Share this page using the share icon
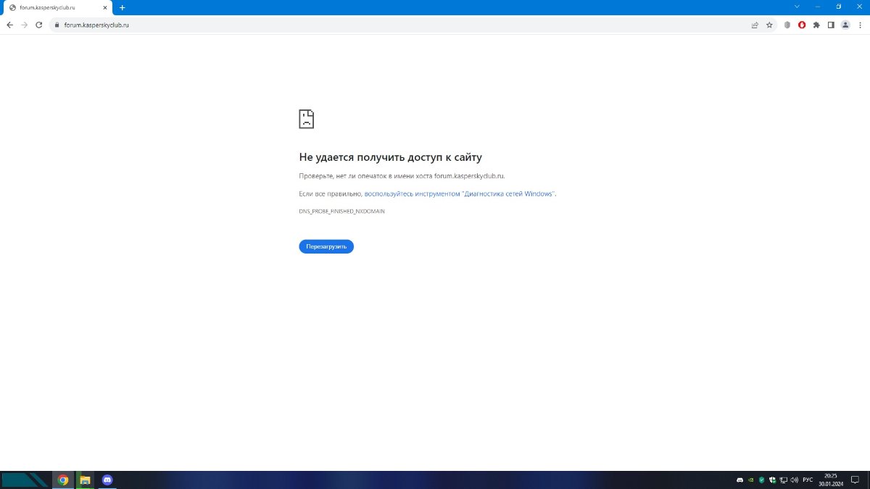 [755, 25]
